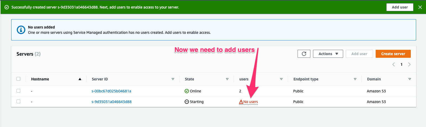Sort by the Server ID column arrow
This screenshot has height=127, width=426.
click(x=173, y=79)
